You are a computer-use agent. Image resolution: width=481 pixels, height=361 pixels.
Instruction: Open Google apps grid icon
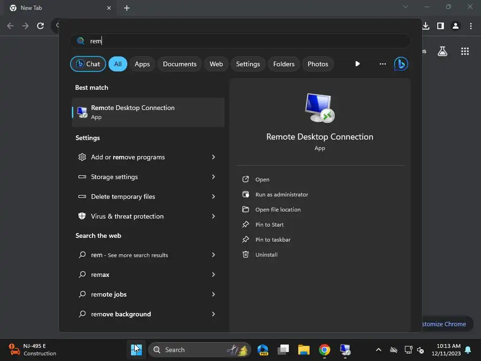click(465, 51)
